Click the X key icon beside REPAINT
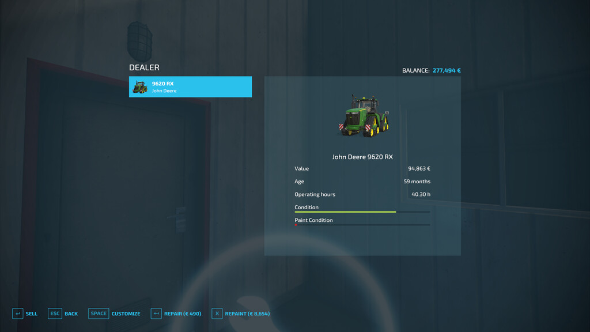 217,314
